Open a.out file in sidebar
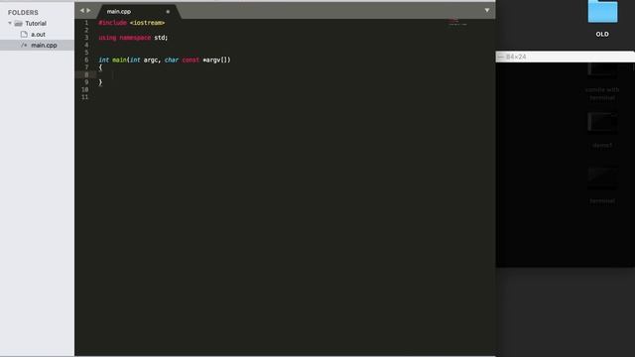635x357 pixels. (38, 35)
